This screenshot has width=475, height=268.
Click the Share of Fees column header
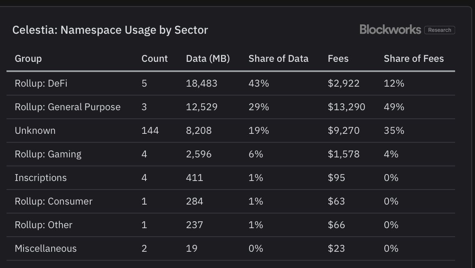[x=414, y=59]
